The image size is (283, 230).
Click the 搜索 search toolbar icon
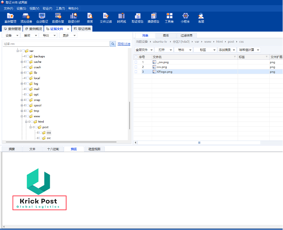[90, 18]
